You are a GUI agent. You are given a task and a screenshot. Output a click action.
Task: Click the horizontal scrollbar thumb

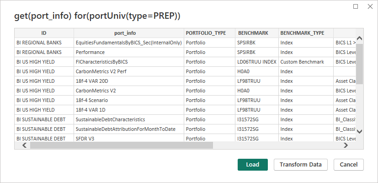pyautogui.click(x=122, y=145)
